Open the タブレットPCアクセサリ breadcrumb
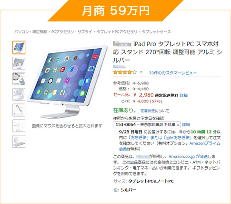The width and height of the screenshot is (231, 204). click(117, 32)
